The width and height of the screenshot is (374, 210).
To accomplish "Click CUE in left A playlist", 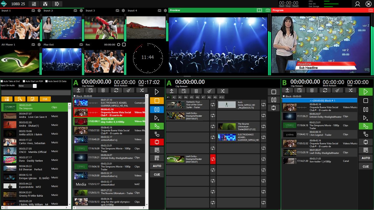I will click(157, 175).
